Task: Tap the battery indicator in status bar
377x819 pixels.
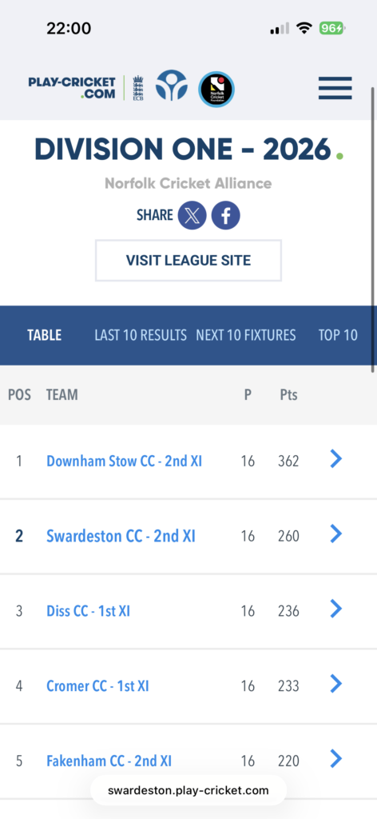Action: click(332, 28)
